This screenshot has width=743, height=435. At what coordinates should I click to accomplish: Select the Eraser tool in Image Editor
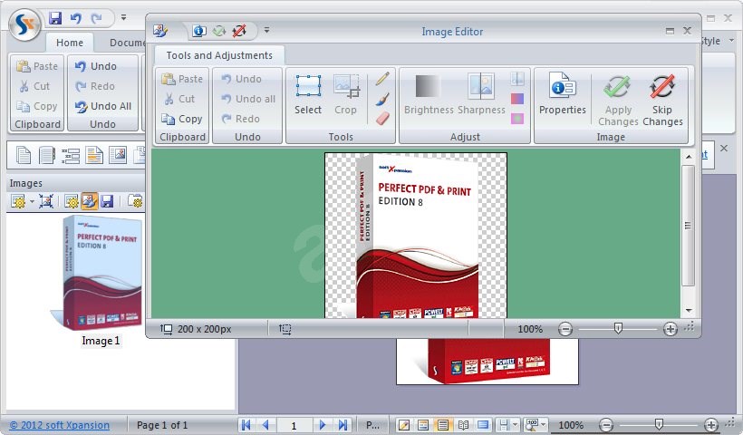[382, 119]
